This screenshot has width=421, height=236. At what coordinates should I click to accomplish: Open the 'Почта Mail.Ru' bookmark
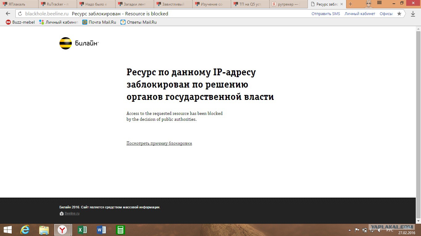pos(99,22)
